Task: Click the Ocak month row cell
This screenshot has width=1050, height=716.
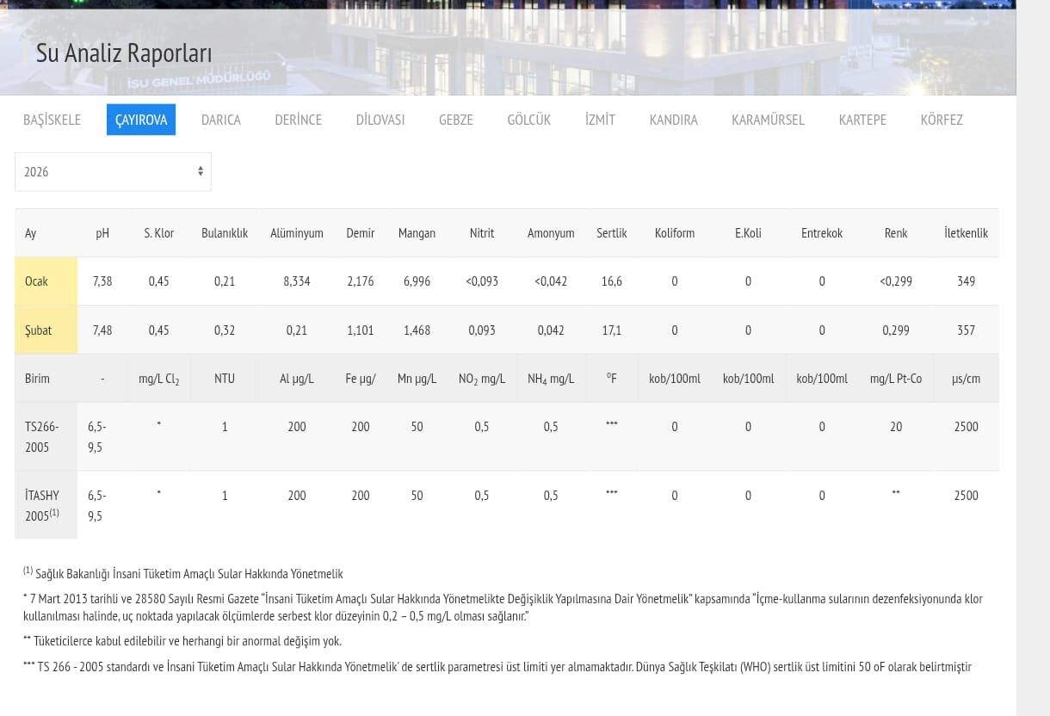Action: [46, 281]
